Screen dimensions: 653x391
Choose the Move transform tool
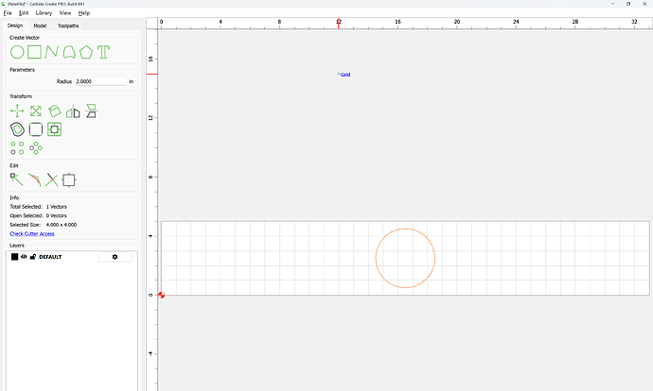[17, 110]
